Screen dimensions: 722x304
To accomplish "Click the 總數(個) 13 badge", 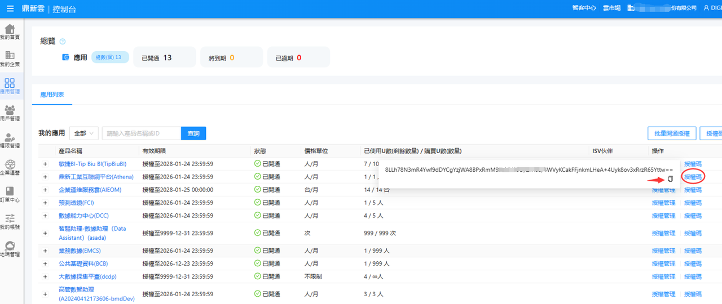I will pyautogui.click(x=110, y=57).
